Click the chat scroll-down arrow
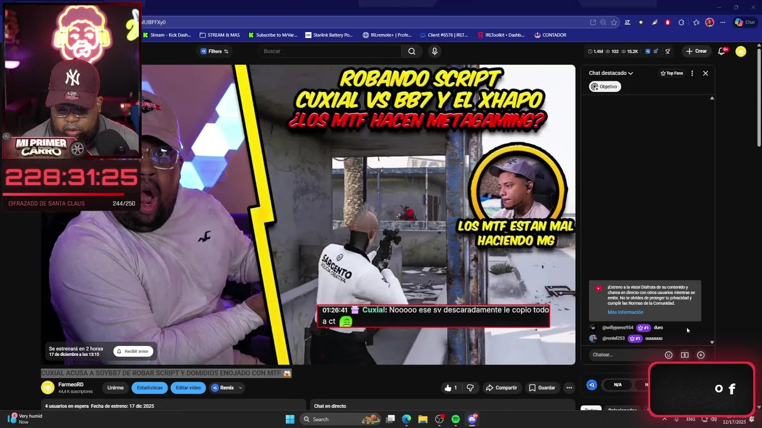Viewport: 762px width, 428px height. point(712,342)
